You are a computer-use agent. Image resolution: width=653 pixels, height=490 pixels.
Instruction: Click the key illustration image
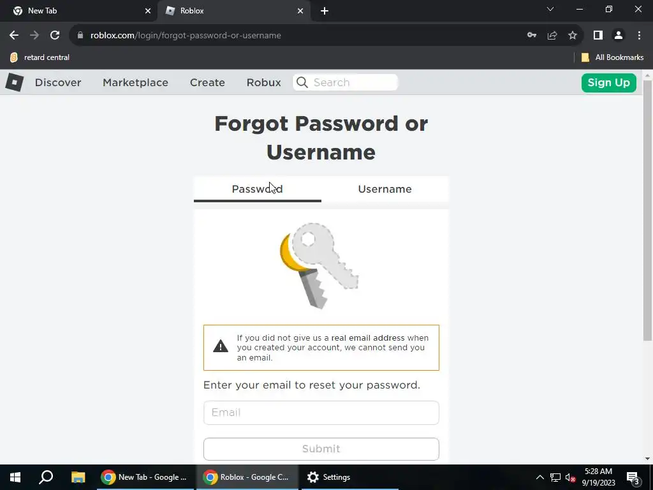(319, 265)
